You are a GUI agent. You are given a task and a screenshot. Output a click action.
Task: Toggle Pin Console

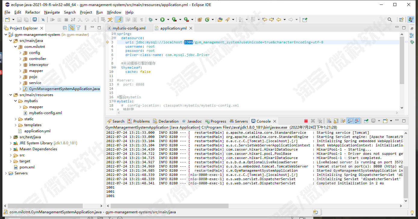pos(366,121)
